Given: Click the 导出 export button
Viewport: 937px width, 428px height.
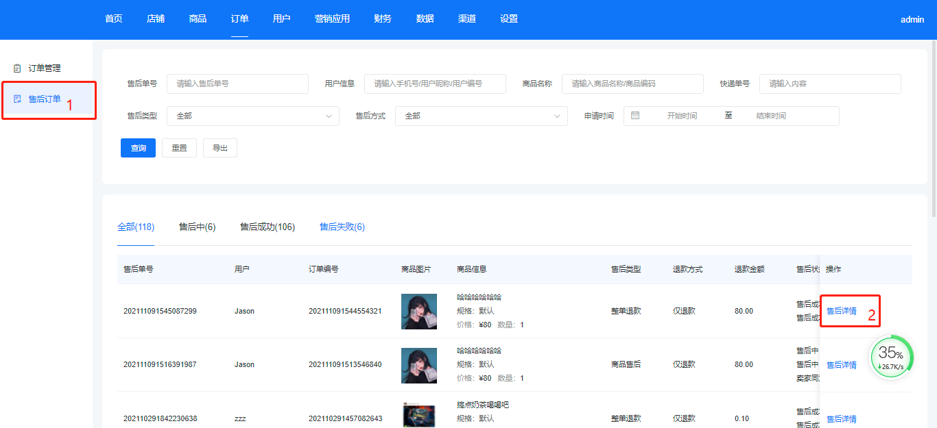Looking at the screenshot, I should tap(220, 148).
